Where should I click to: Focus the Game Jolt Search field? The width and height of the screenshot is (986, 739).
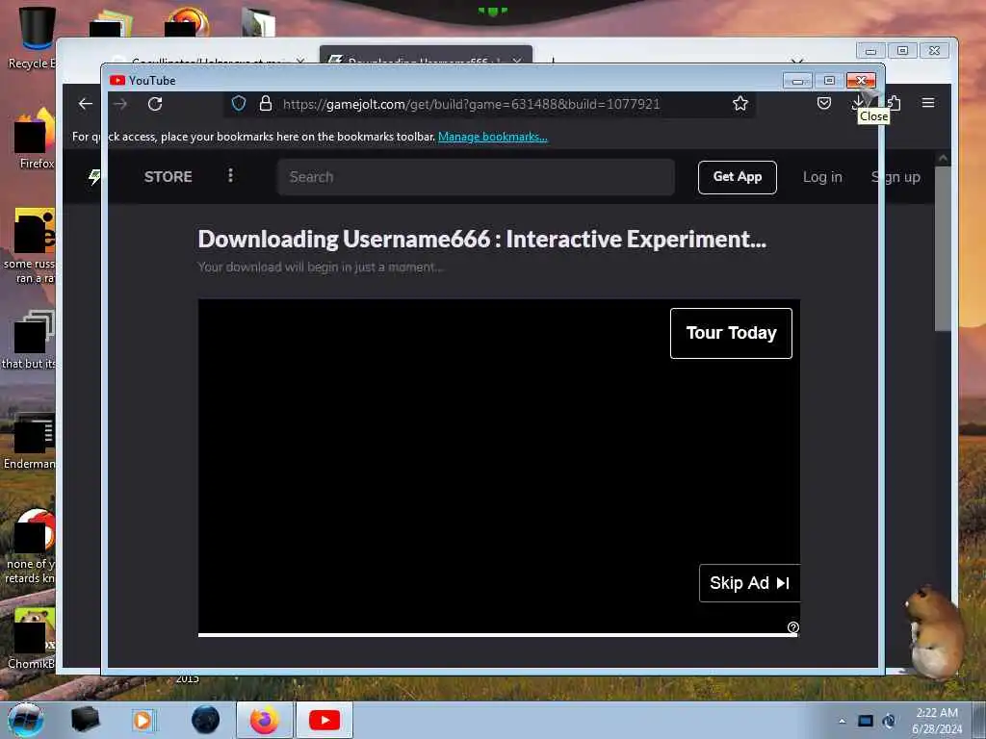[x=476, y=177]
